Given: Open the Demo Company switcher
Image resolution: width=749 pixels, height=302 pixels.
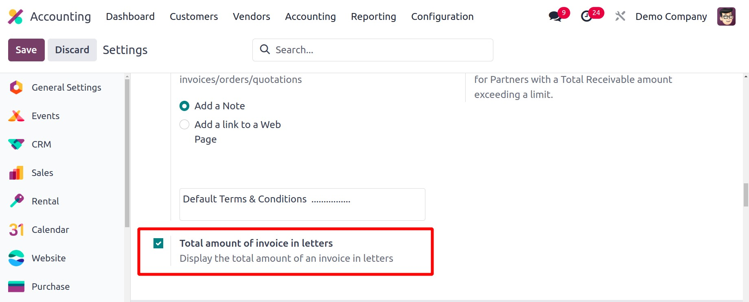Looking at the screenshot, I should pos(671,17).
